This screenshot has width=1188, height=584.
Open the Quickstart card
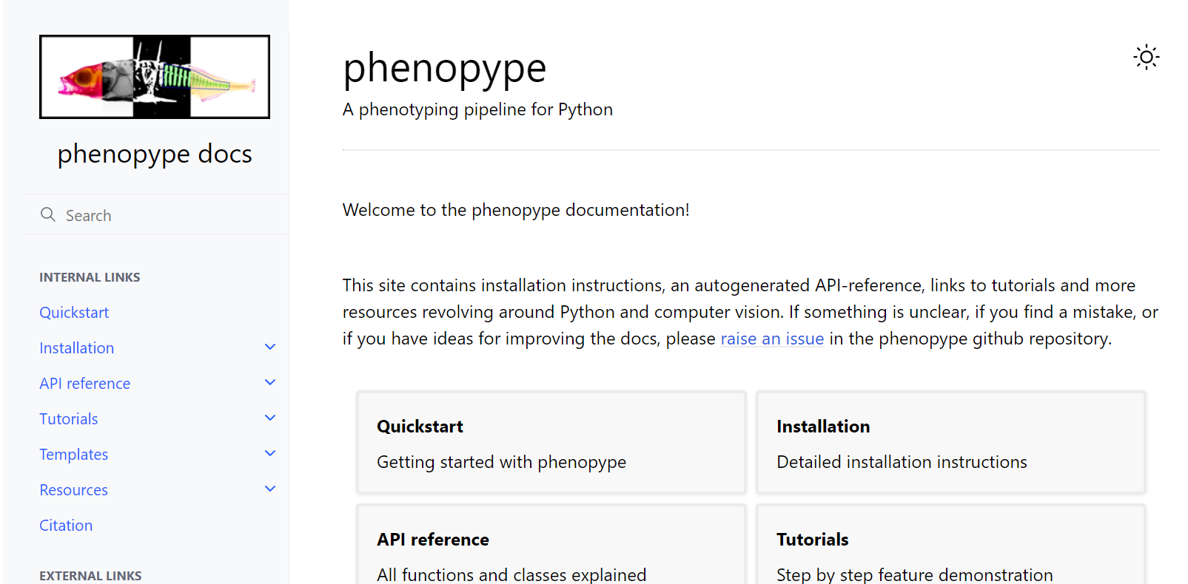[x=551, y=443]
